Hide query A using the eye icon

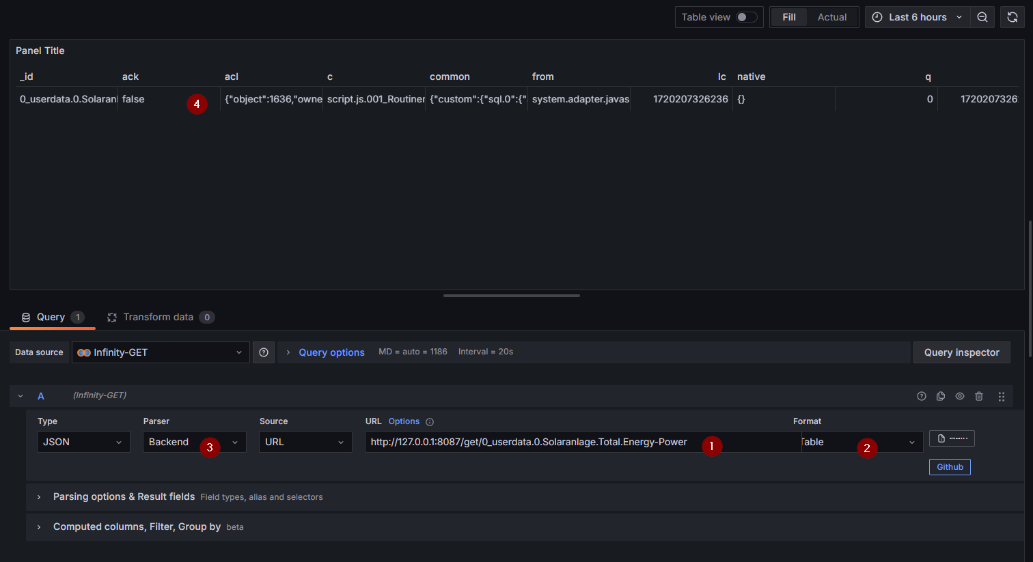pyautogui.click(x=960, y=396)
